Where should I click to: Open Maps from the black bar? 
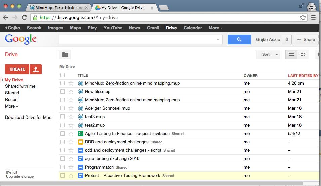point(76,28)
